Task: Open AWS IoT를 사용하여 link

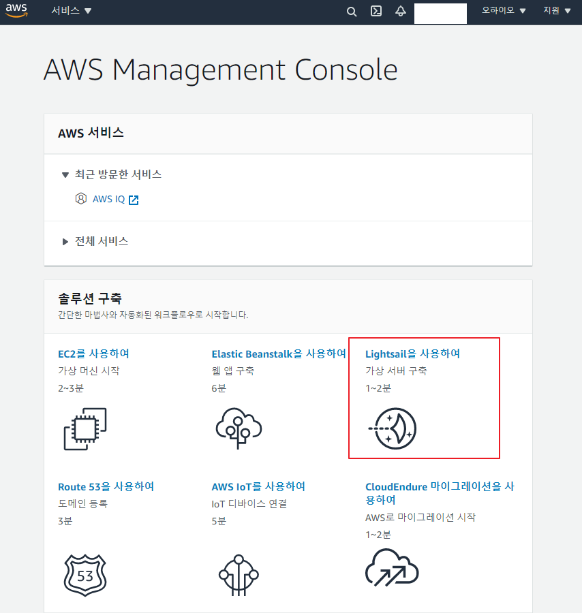Action: [x=258, y=487]
